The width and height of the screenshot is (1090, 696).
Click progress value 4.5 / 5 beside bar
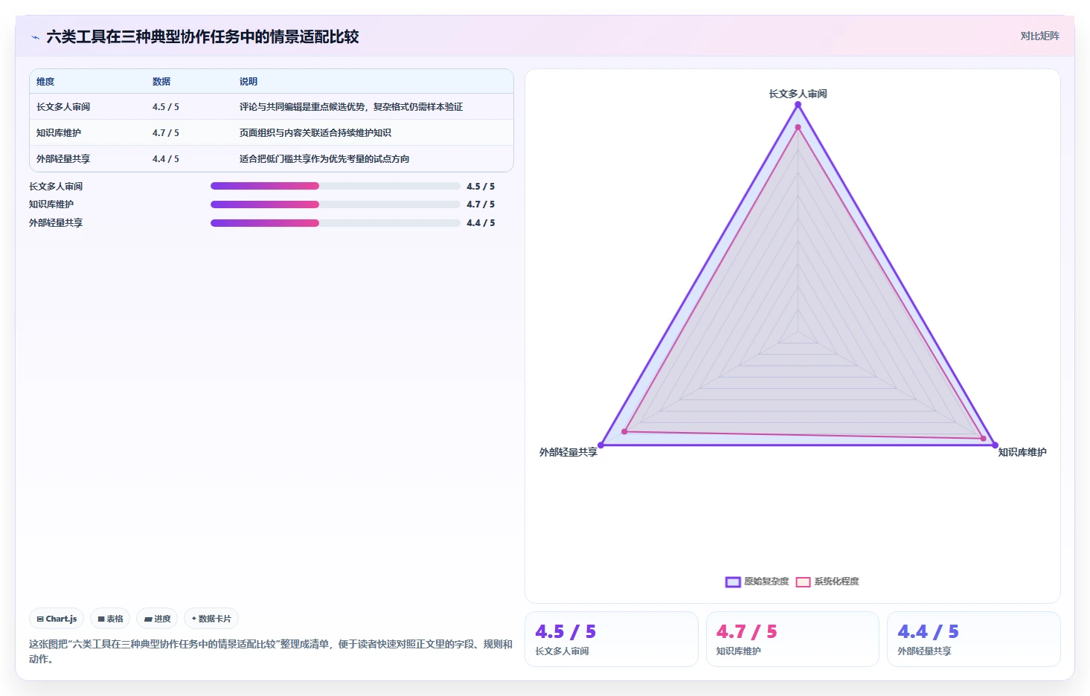pyautogui.click(x=481, y=187)
